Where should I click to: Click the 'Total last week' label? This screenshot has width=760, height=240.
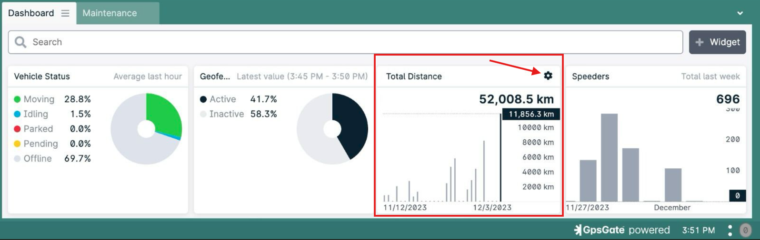710,77
